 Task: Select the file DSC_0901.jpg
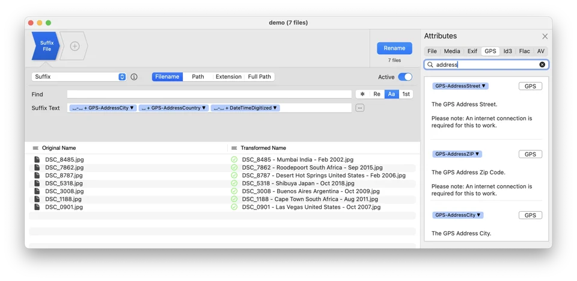pyautogui.click(x=64, y=207)
